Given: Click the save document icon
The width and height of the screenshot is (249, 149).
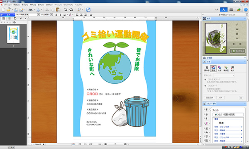Looking at the screenshot, I should pyautogui.click(x=16, y=10).
